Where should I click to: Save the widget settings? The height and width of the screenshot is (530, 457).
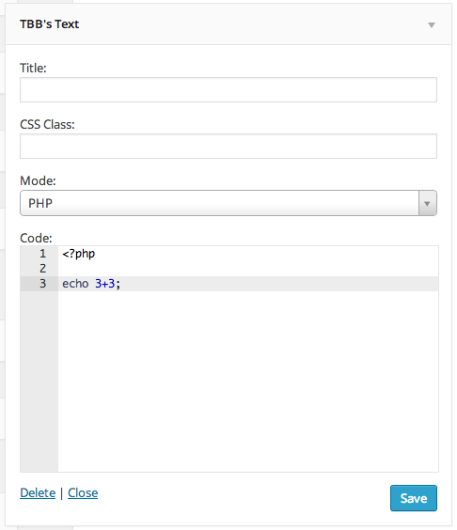(x=414, y=498)
